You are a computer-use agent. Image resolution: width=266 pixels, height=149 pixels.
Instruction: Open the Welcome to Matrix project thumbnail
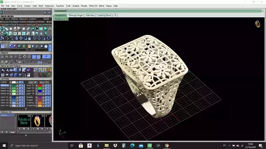pos(24,121)
